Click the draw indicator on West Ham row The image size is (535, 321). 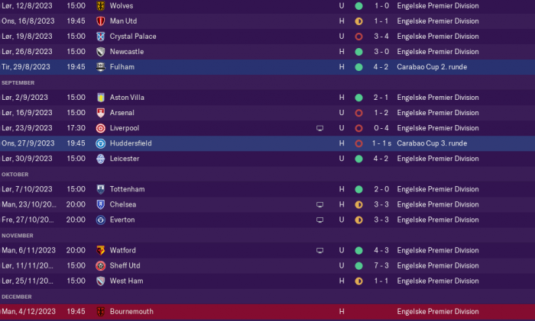point(358,281)
